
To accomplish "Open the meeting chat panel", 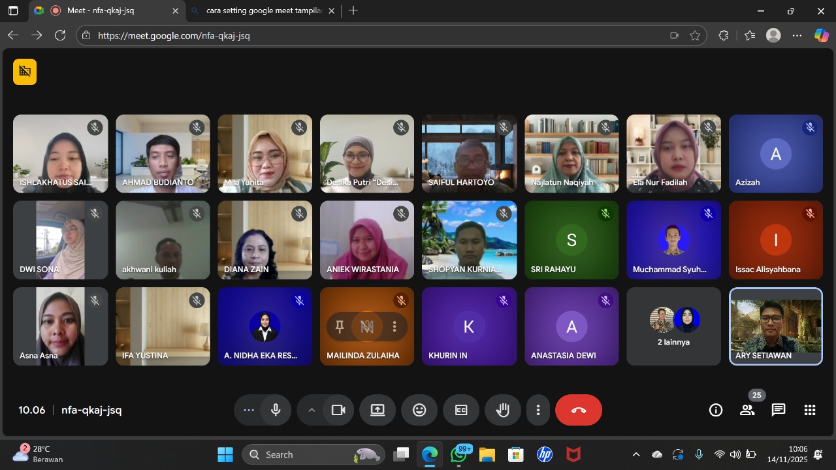I will 778,410.
